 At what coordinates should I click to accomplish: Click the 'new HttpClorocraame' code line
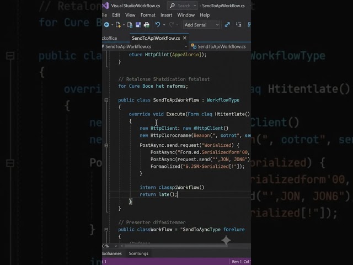tap(195, 135)
